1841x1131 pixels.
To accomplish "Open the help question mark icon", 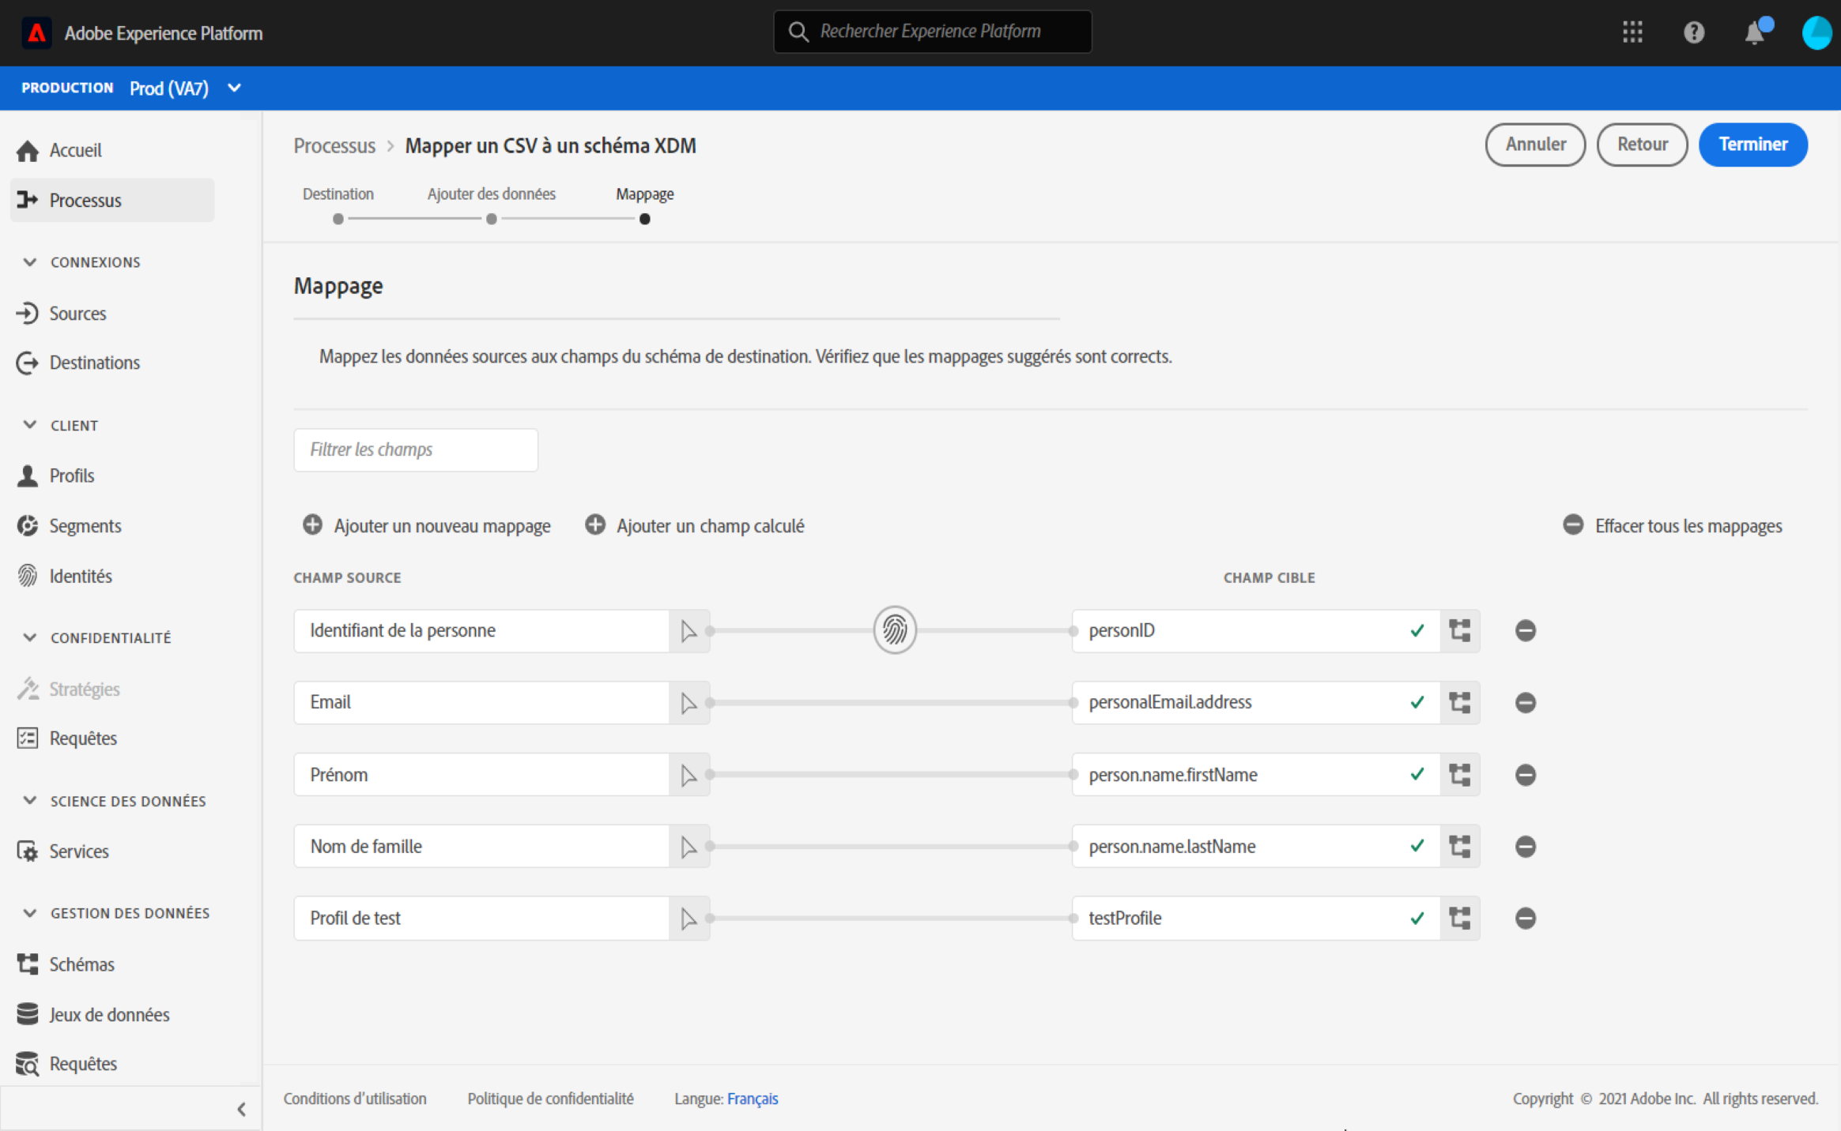I will click(1693, 32).
